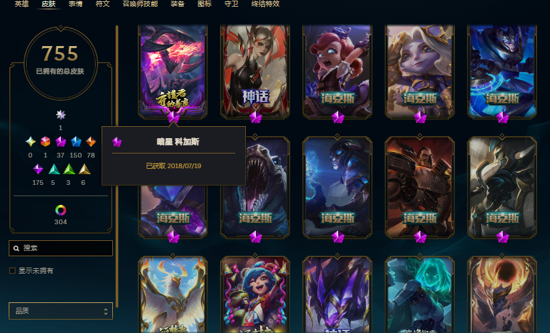
Task: Click the mythic gem icon above count 78
Action: [x=91, y=141]
